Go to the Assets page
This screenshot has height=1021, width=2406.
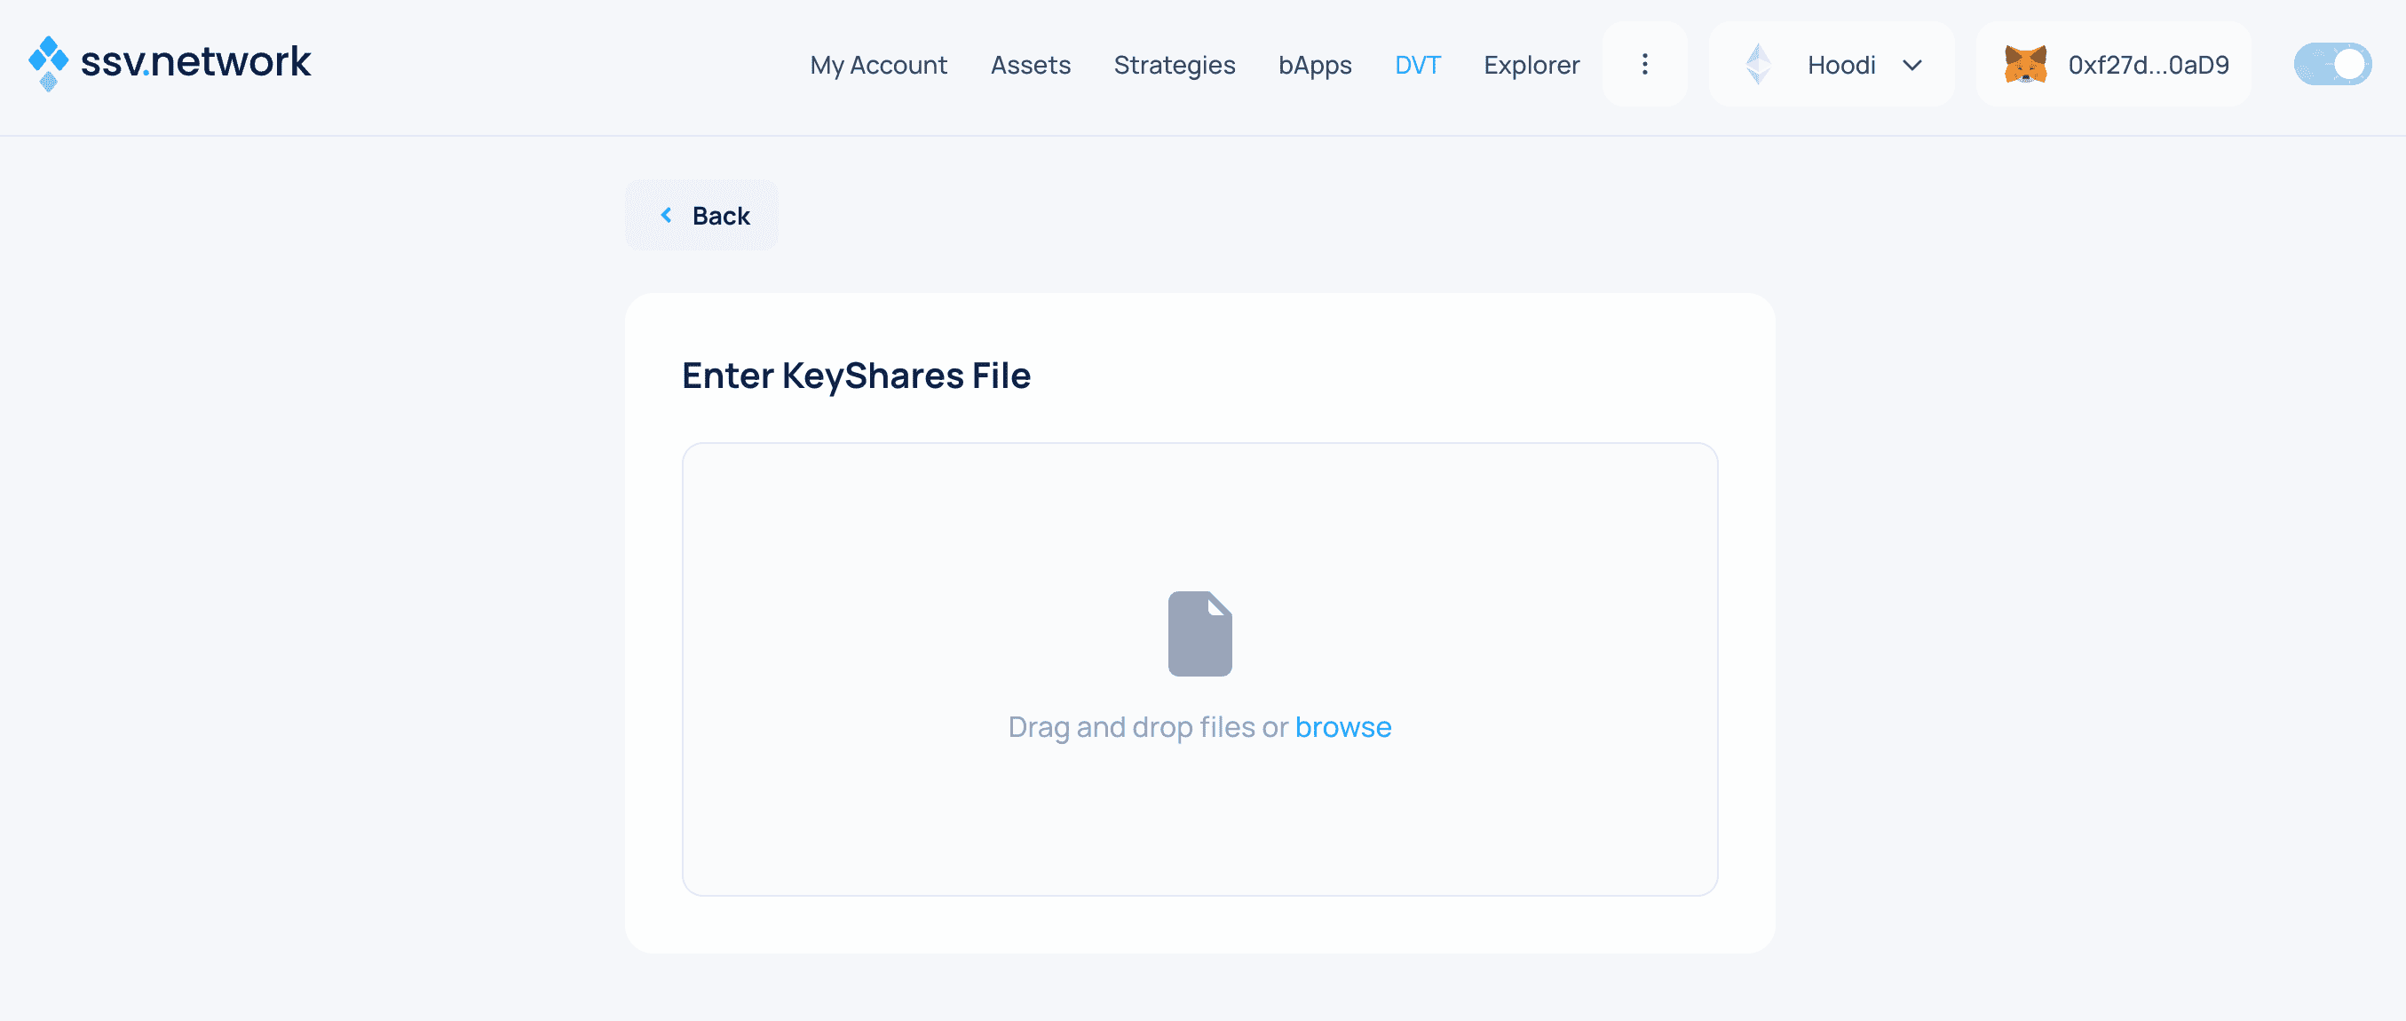tap(1030, 66)
